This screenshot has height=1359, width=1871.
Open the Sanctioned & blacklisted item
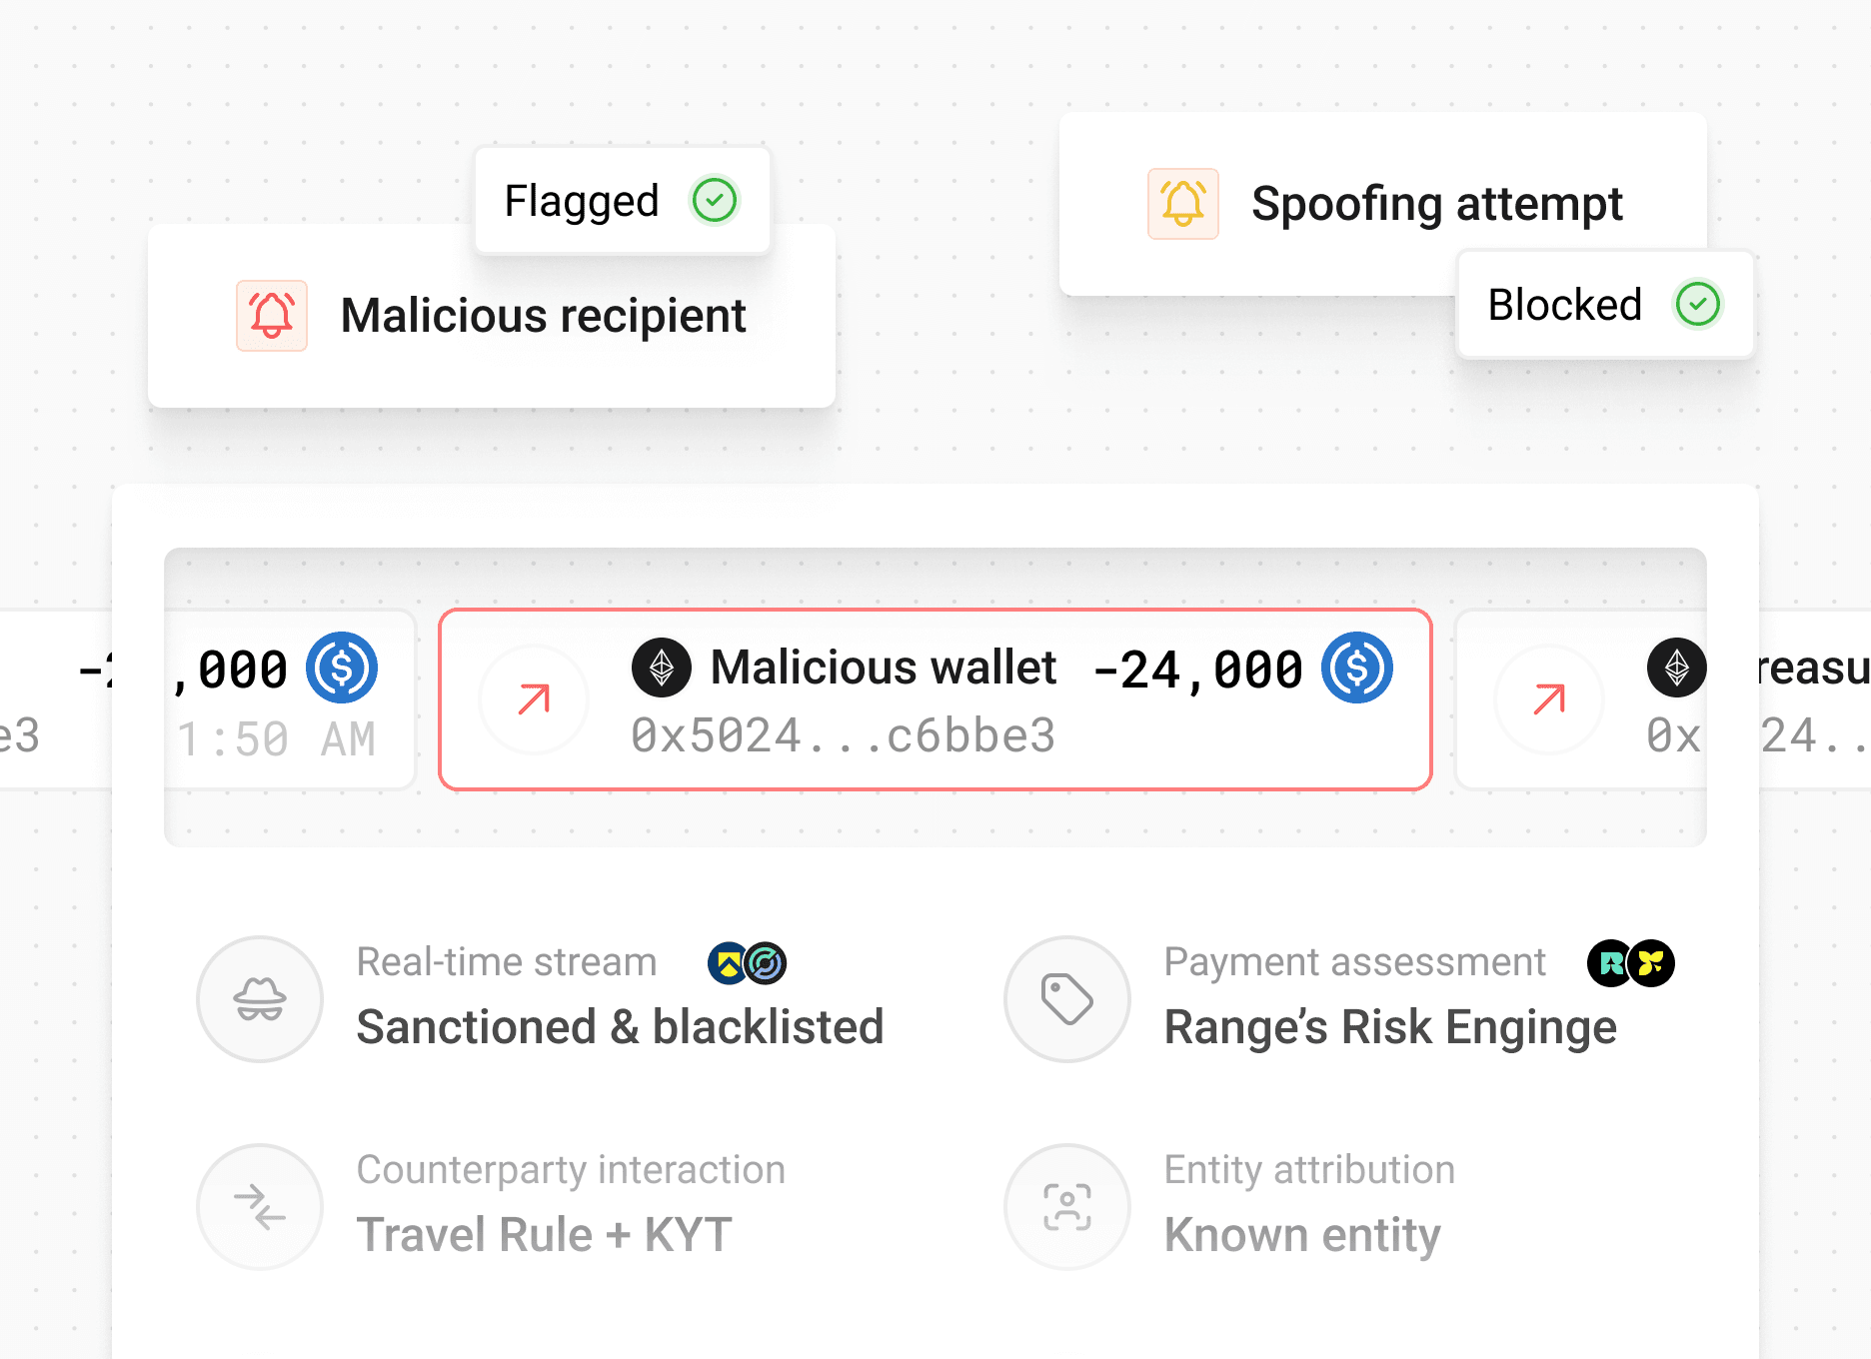pos(621,1027)
